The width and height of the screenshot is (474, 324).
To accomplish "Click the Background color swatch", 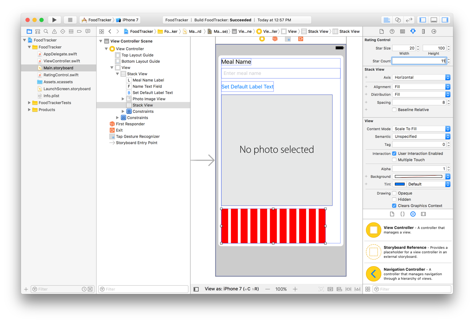I will click(419, 177).
